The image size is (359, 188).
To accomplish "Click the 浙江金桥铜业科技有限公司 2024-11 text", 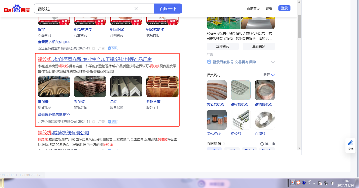I will tap(64, 48).
